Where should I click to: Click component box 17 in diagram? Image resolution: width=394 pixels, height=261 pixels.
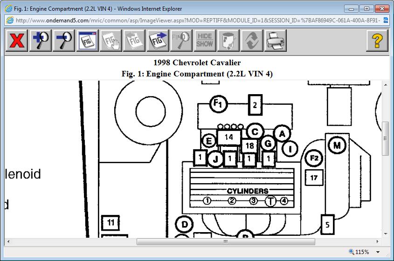point(314,178)
